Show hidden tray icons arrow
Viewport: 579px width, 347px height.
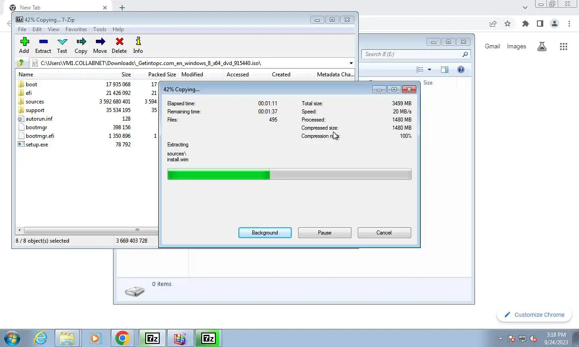click(x=500, y=338)
